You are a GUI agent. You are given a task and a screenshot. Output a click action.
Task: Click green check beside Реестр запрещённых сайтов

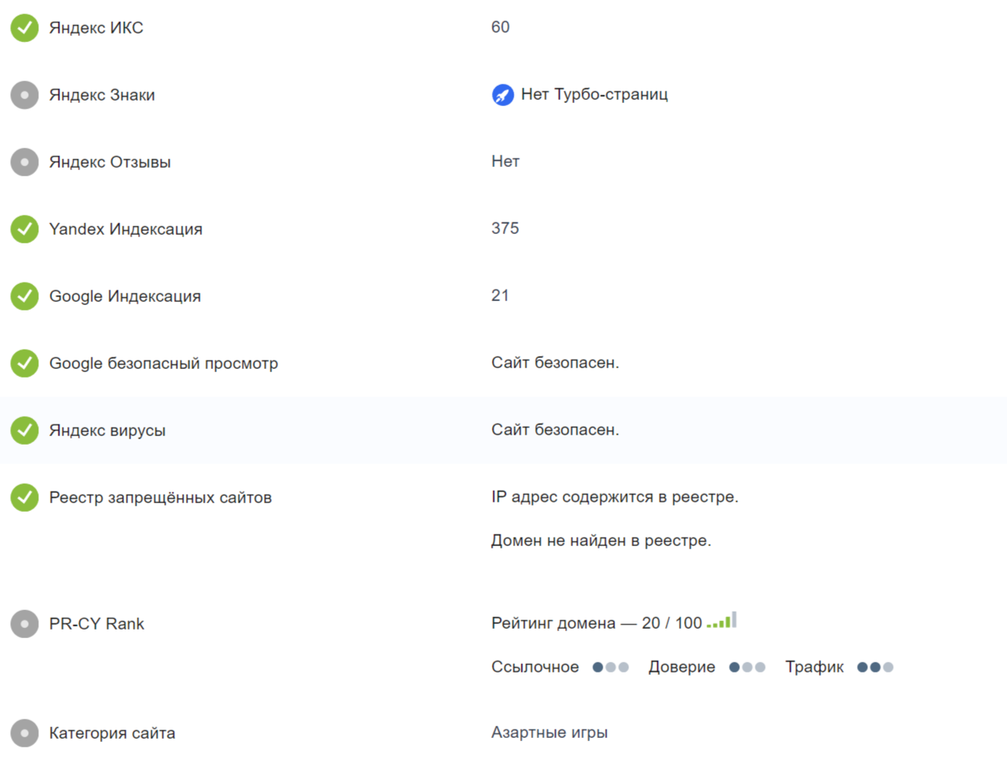(x=24, y=498)
